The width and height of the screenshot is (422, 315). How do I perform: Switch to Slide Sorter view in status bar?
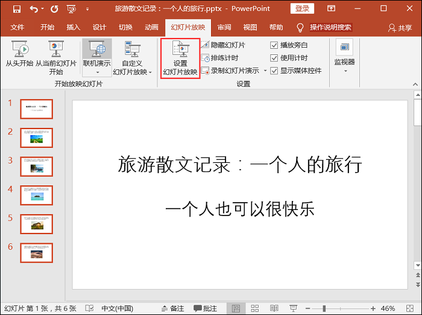coord(255,308)
